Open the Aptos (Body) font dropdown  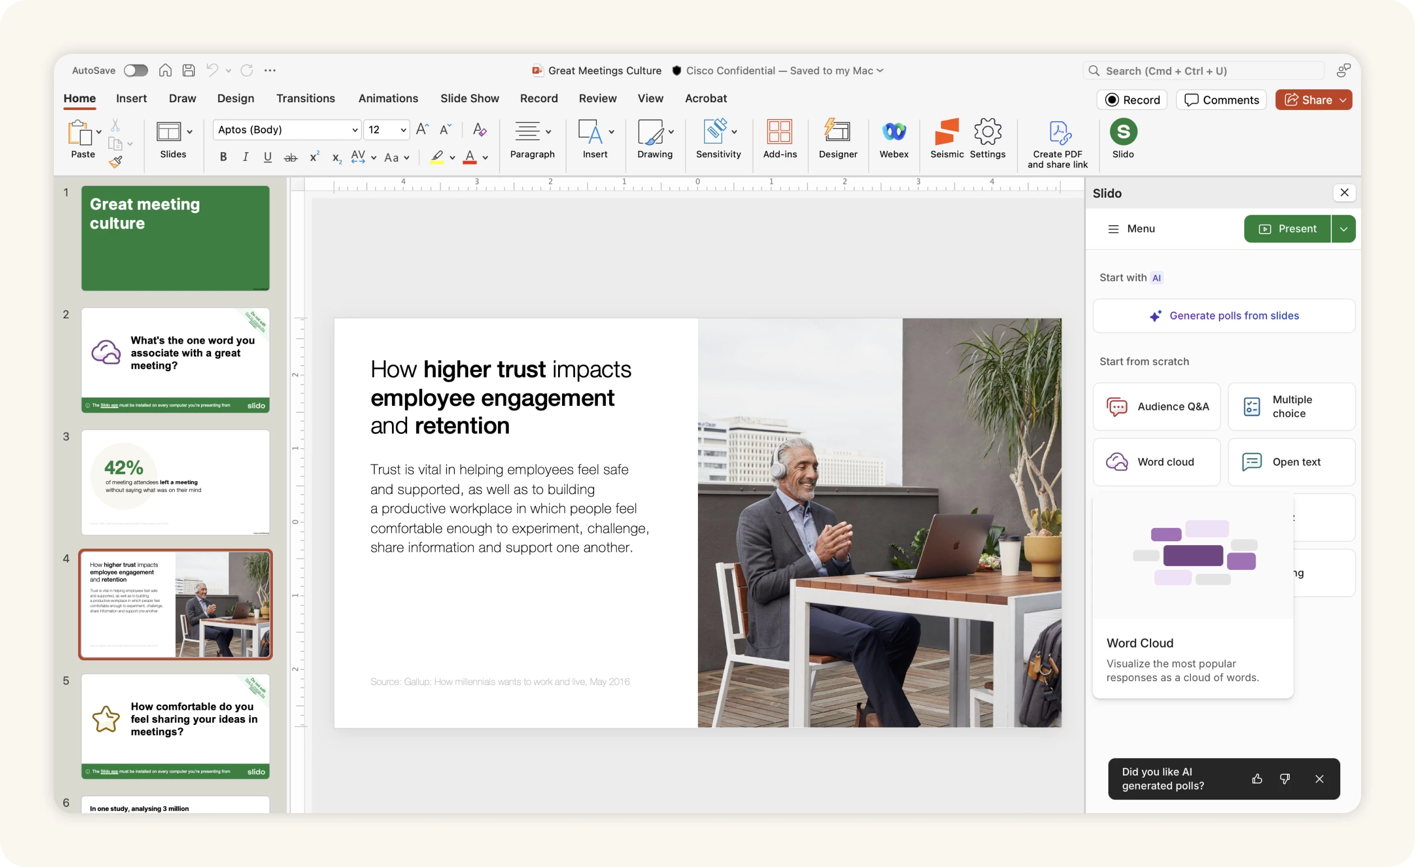tap(354, 130)
